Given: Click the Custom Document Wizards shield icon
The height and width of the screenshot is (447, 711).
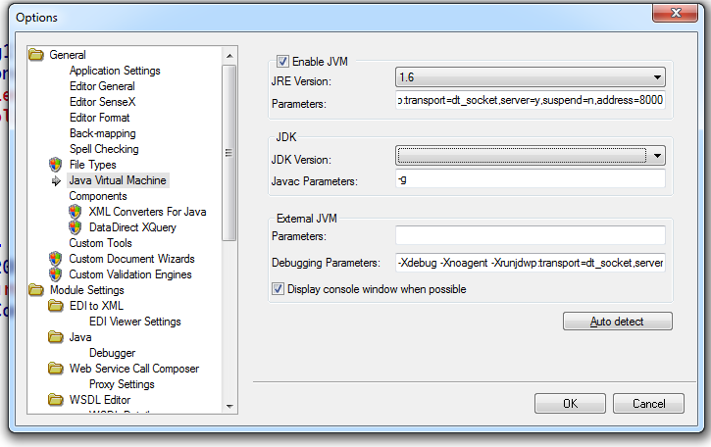Looking at the screenshot, I should [56, 259].
